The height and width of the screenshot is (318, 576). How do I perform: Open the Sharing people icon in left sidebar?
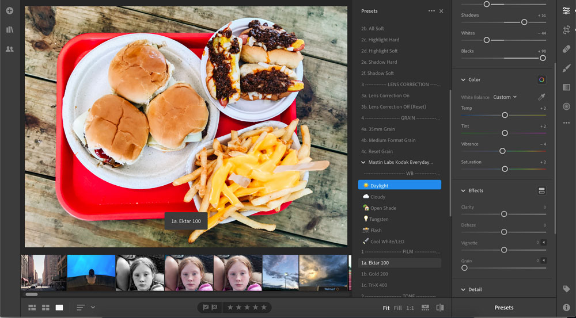pyautogui.click(x=9, y=49)
